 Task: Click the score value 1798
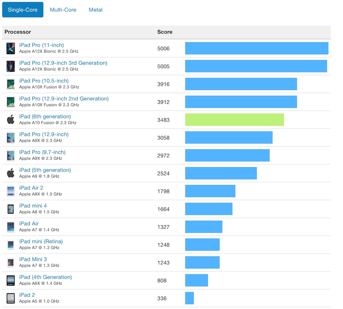pyautogui.click(x=163, y=191)
